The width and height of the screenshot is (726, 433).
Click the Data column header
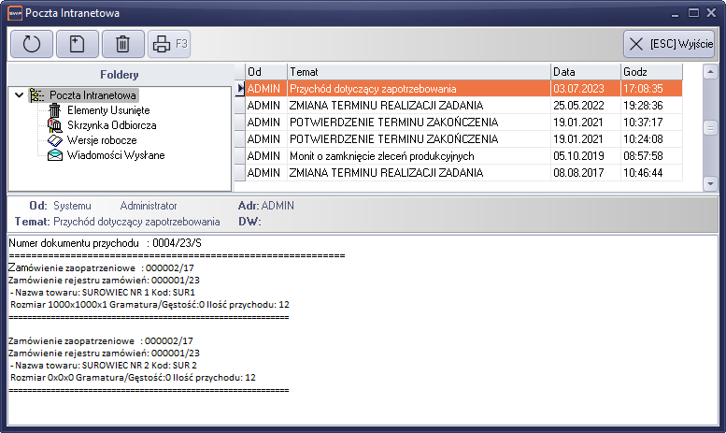coord(584,71)
